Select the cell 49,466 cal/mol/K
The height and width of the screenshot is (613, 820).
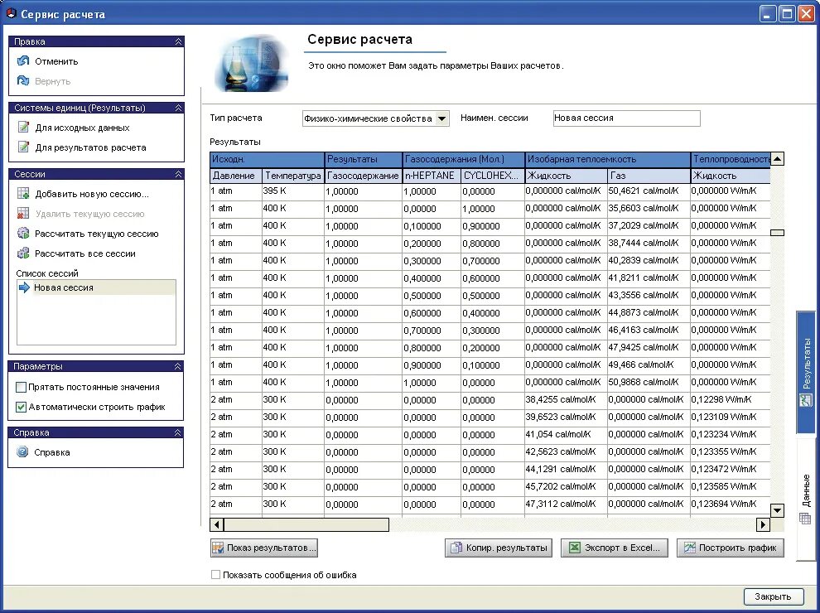[649, 364]
